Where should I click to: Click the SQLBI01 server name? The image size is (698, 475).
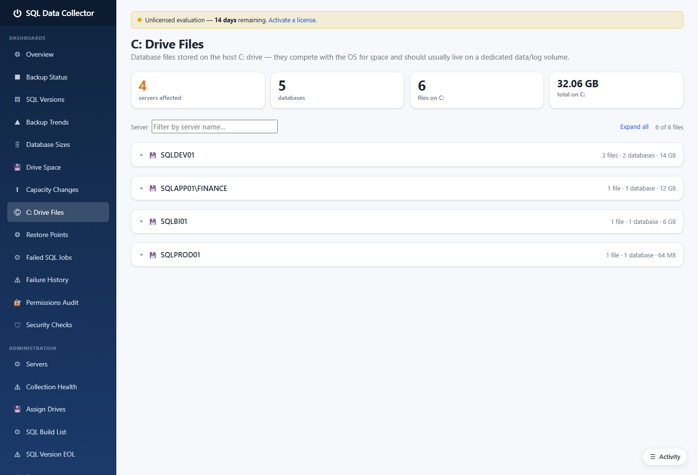pyautogui.click(x=174, y=222)
